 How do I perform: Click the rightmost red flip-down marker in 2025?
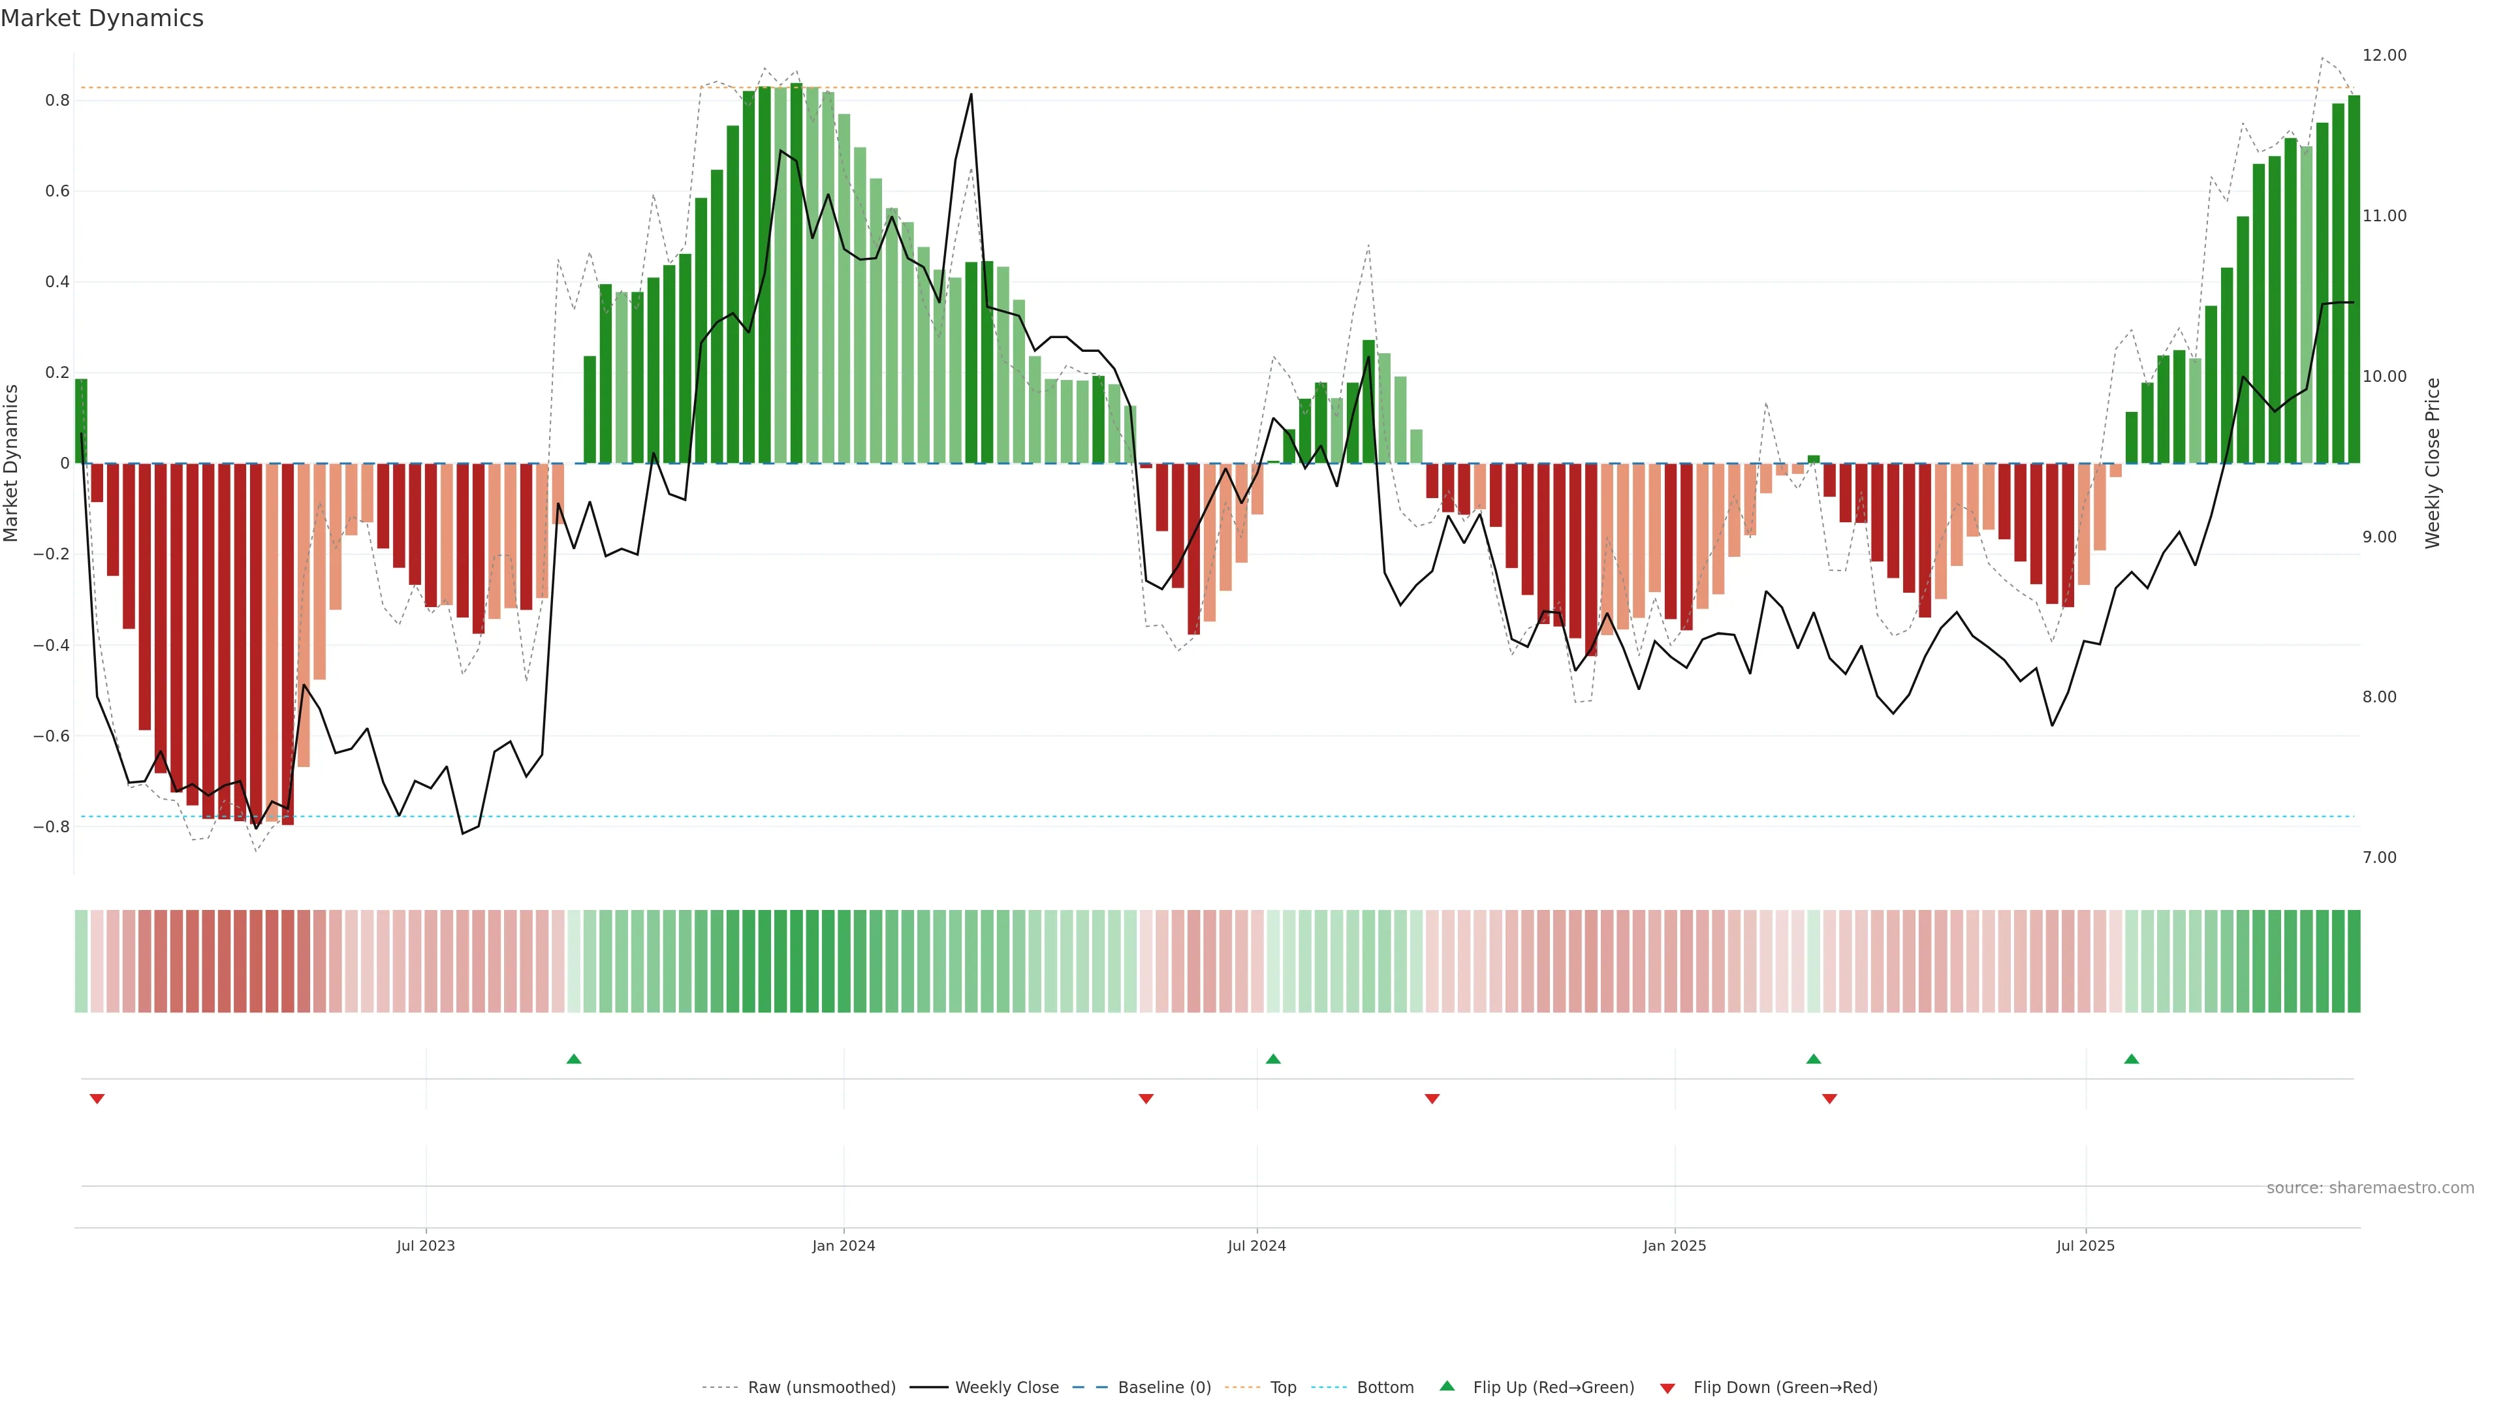click(1829, 1099)
